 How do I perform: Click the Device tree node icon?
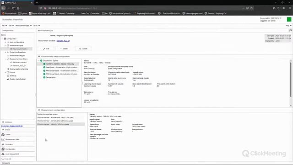click(8, 72)
